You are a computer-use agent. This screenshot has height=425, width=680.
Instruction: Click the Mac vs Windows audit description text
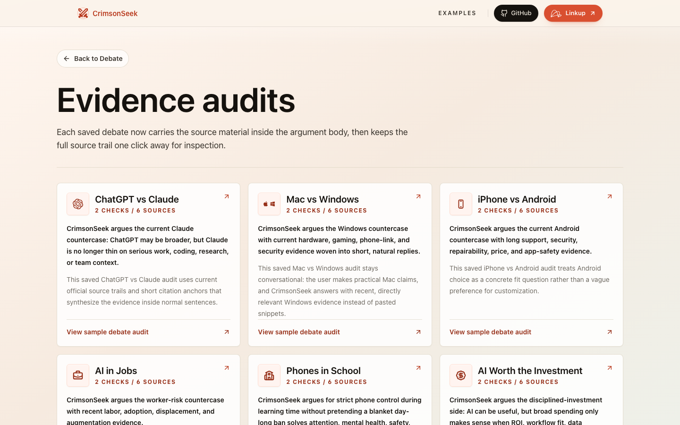[339, 291]
